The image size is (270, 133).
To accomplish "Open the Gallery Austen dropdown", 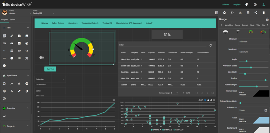I will pos(20,13).
